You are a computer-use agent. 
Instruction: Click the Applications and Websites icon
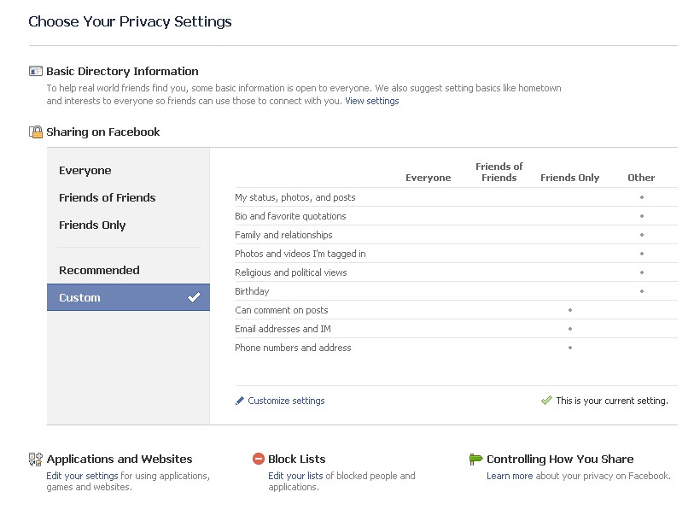(36, 460)
